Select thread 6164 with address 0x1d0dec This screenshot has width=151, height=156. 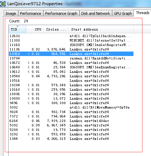71,121
